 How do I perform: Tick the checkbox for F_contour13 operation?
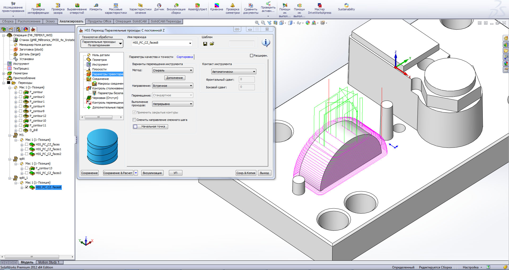(27, 168)
